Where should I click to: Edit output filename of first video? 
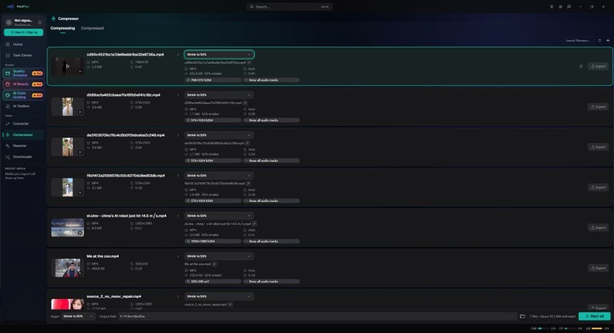(249, 63)
